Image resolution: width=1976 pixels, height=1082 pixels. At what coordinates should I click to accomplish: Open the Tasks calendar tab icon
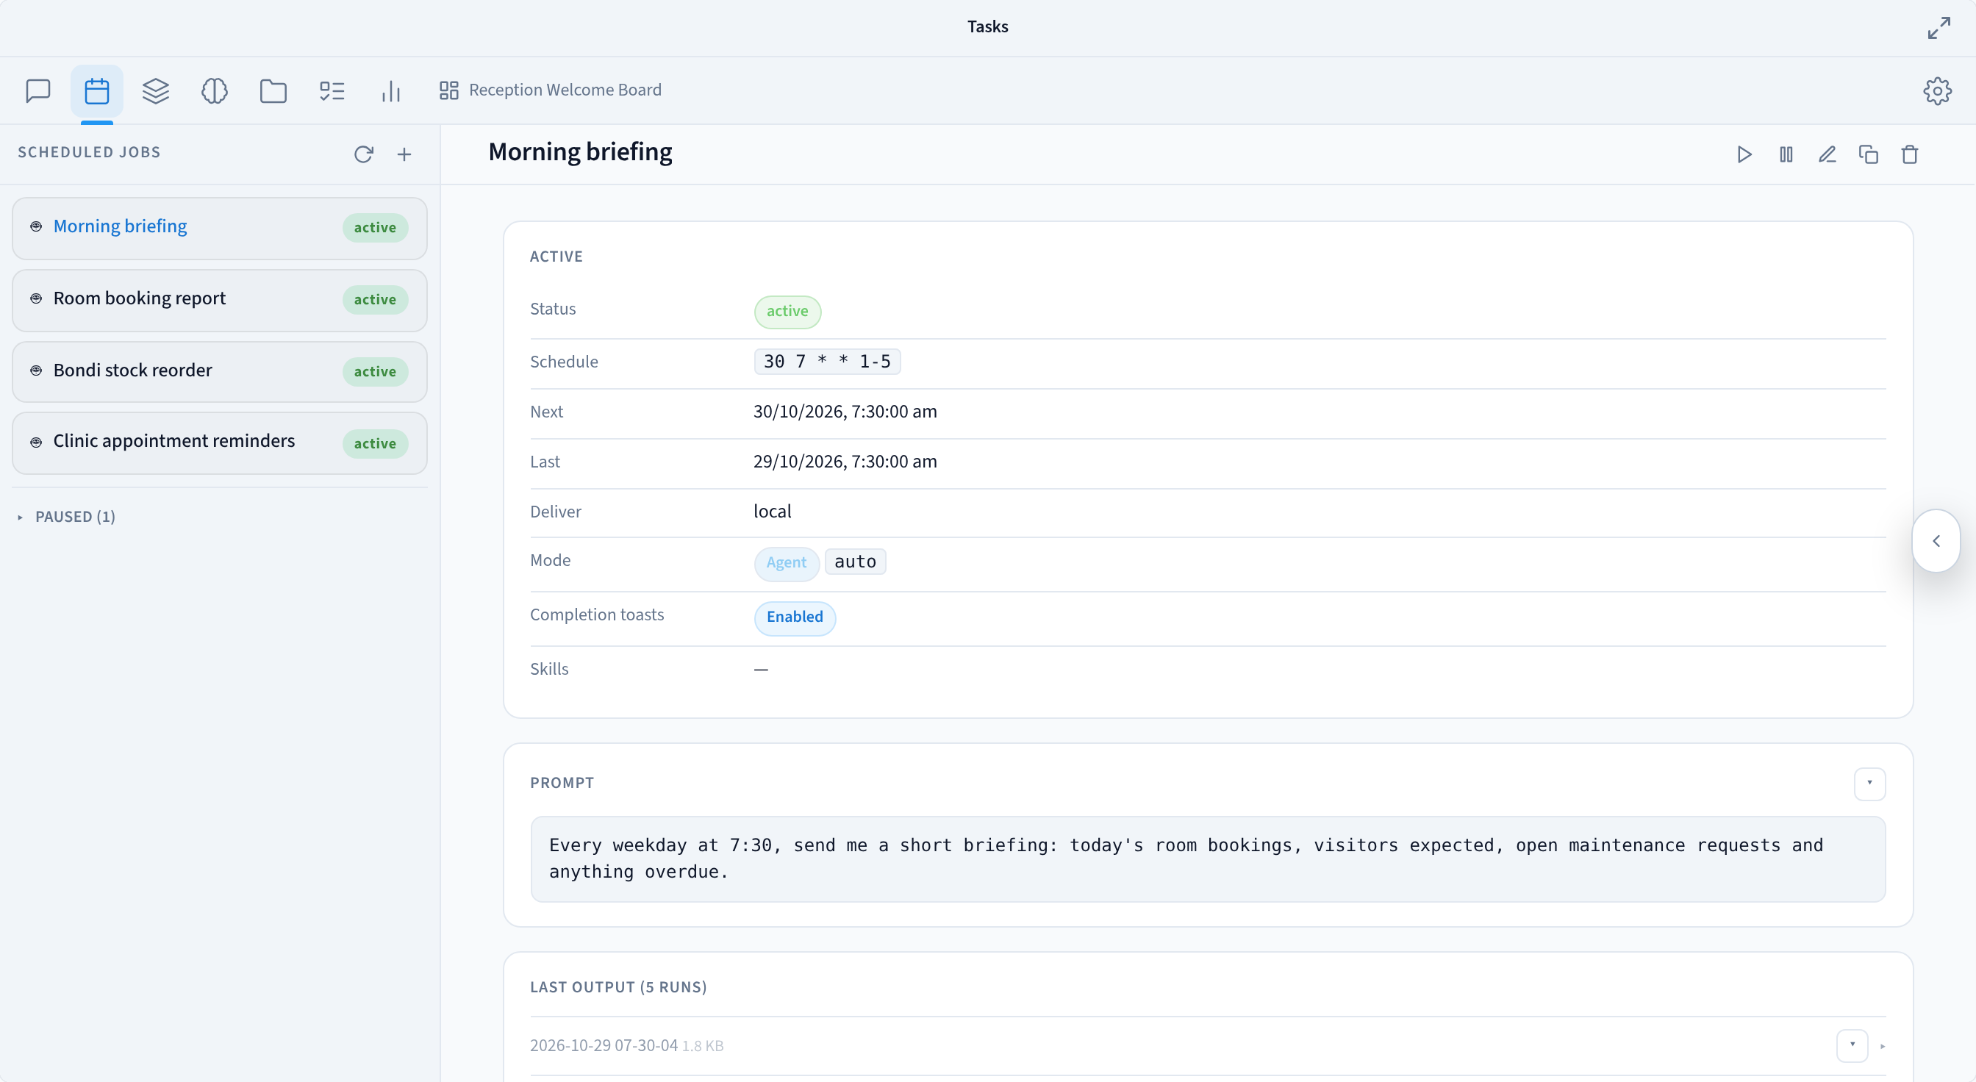pyautogui.click(x=96, y=90)
